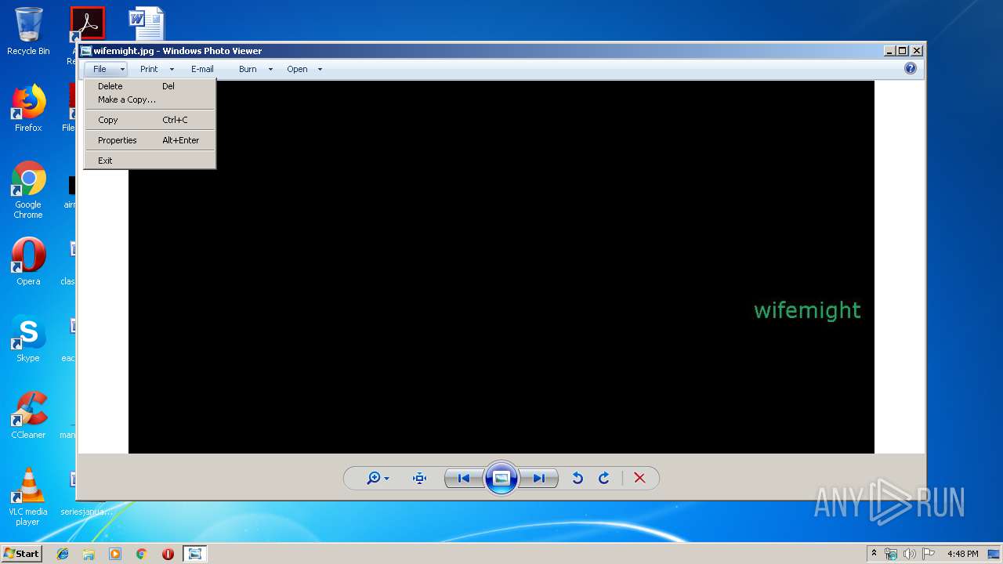Image resolution: width=1003 pixels, height=564 pixels.
Task: Click the Actual size fit button
Action: [x=419, y=478]
